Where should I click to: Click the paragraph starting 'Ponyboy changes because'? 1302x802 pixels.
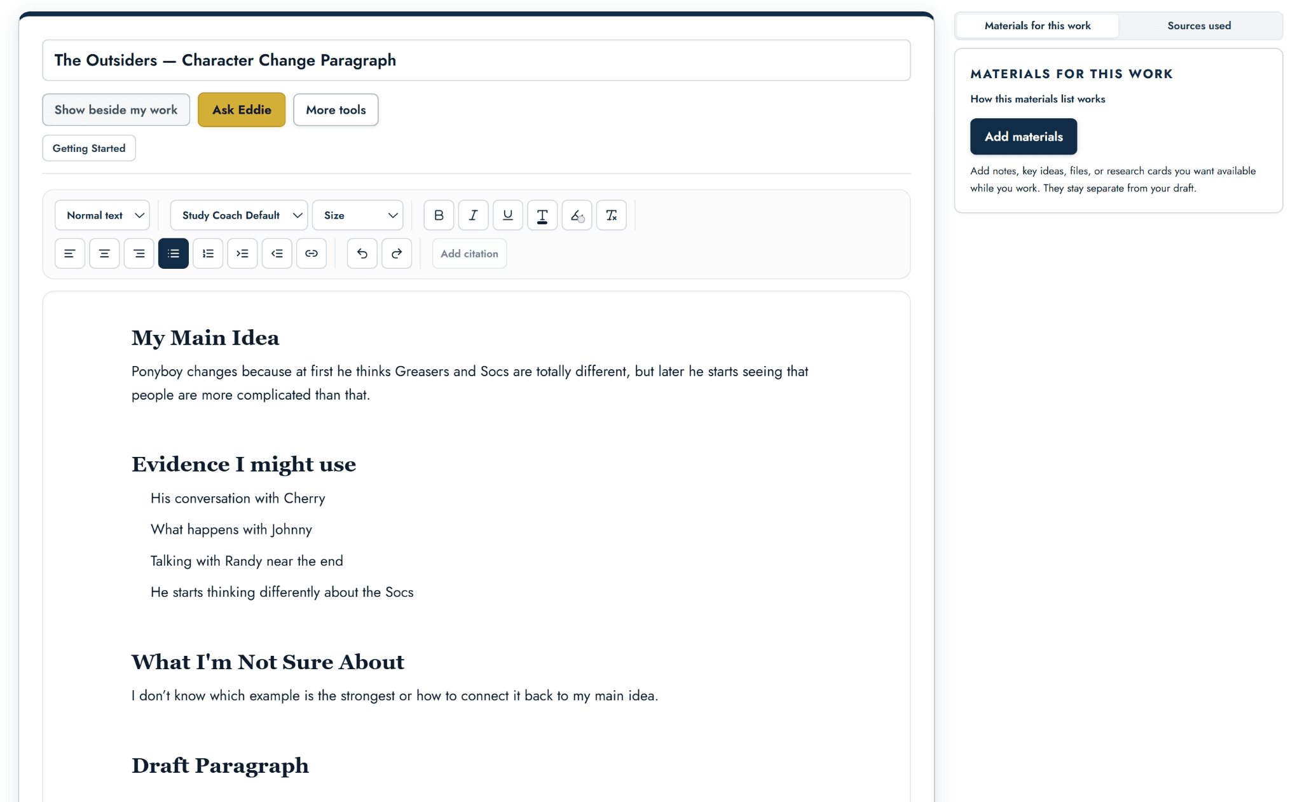click(470, 383)
